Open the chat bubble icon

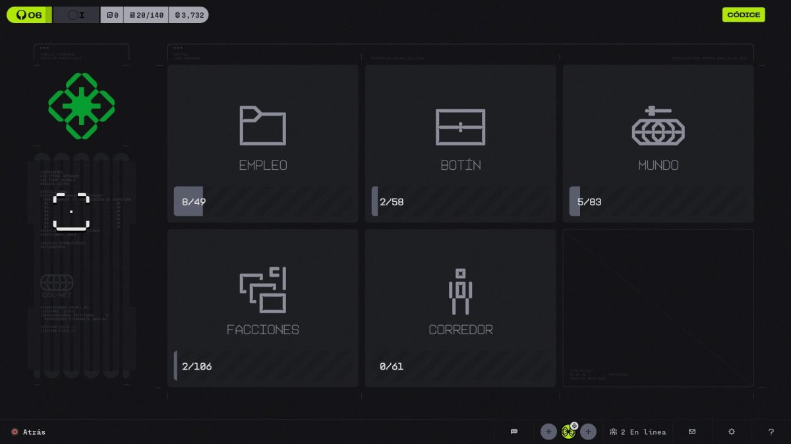point(514,432)
